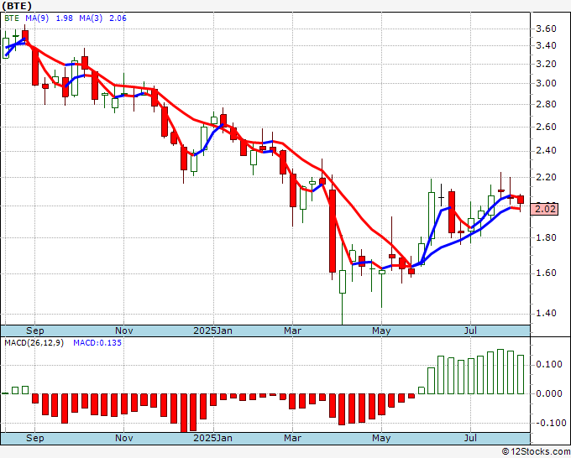The height and width of the screenshot is (458, 571).
Task: Click the 1.60 price axis label
Action: (546, 273)
